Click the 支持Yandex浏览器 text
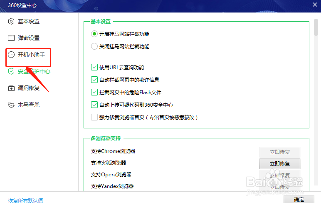This screenshot has width=321, height=203. pos(112,186)
